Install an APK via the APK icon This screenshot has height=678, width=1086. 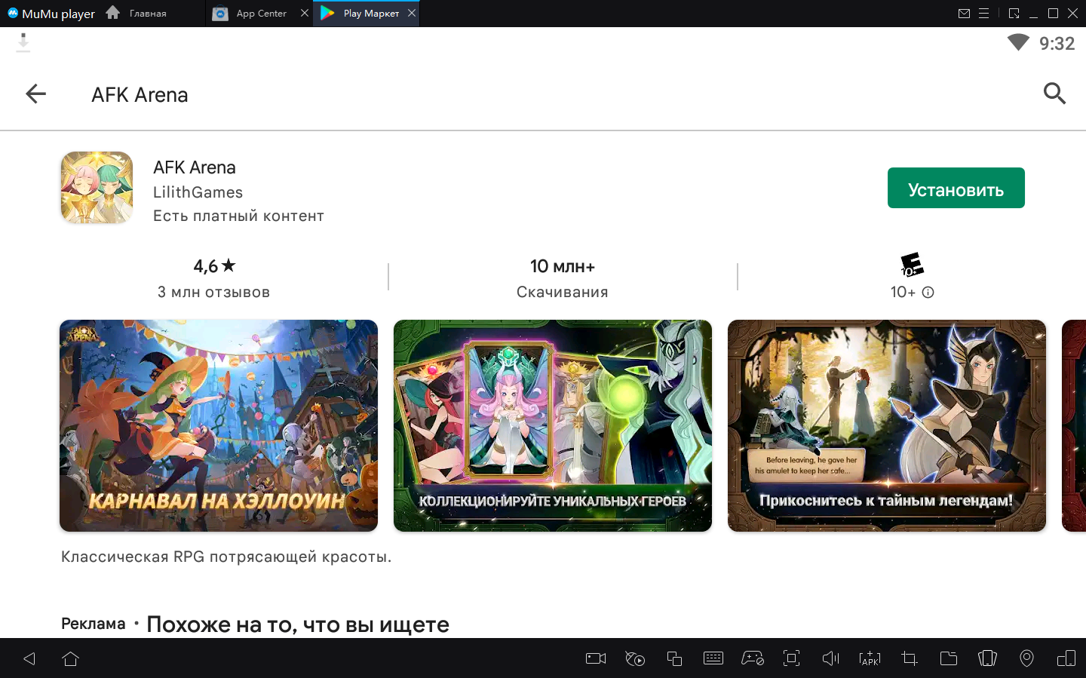(870, 658)
